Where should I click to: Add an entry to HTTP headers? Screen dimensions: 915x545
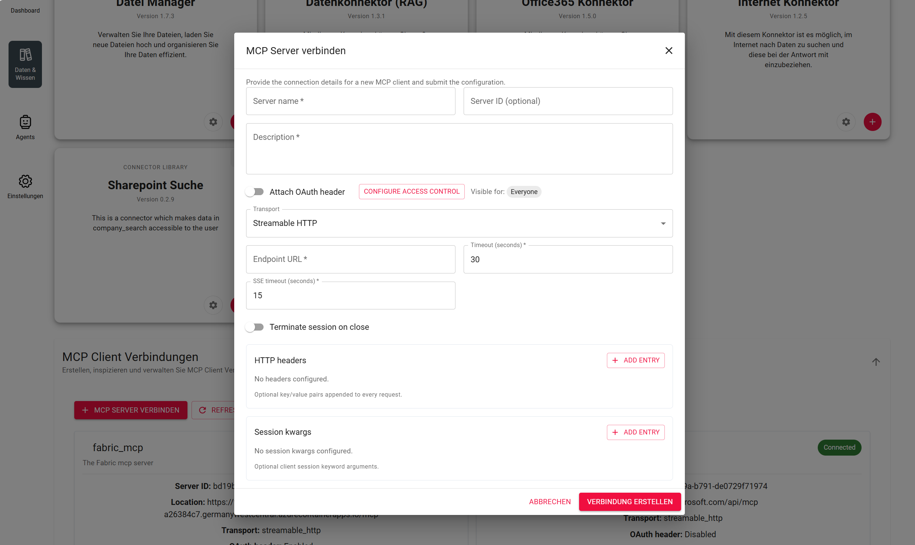click(635, 360)
